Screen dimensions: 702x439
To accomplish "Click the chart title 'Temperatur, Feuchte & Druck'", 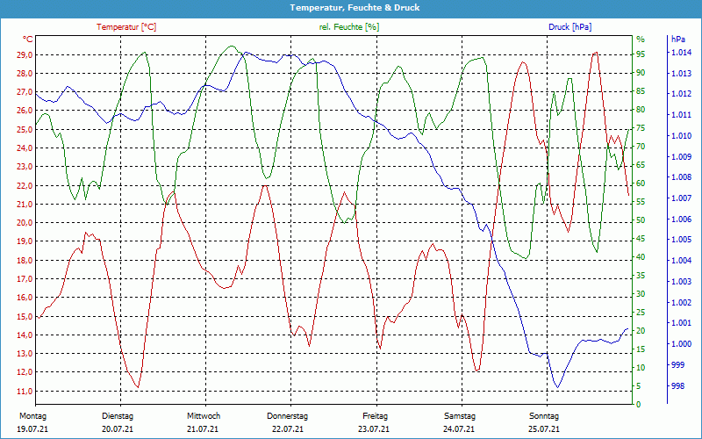I will [355, 8].
